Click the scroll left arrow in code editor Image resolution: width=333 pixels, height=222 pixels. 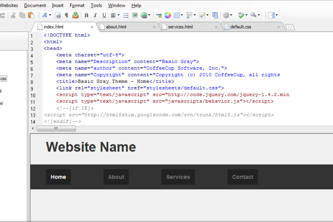click(33, 129)
